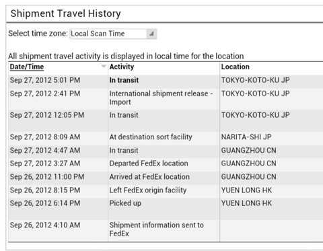This screenshot has width=323, height=251.
Task: Select the Sep 27, 2012 5:01 PM row
Action: coord(166,80)
